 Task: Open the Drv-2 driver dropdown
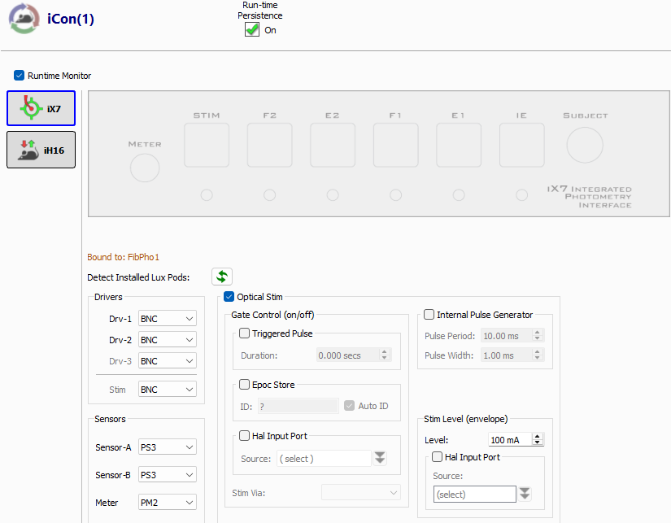(168, 339)
